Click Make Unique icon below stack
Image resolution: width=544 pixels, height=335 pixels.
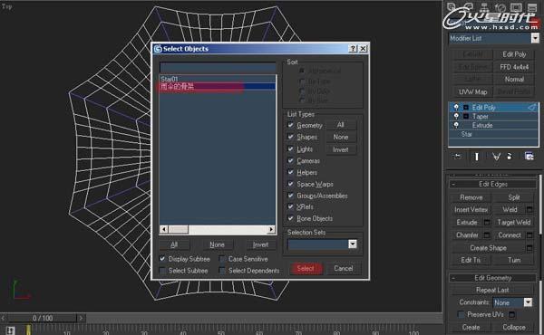(x=496, y=157)
